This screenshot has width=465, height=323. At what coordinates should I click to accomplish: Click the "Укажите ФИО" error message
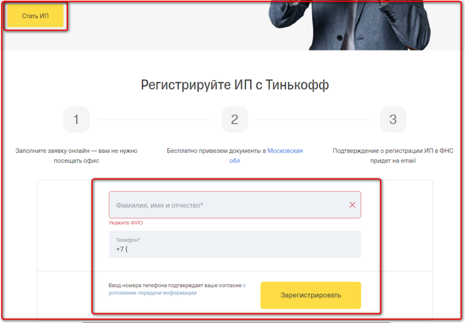pyautogui.click(x=126, y=223)
